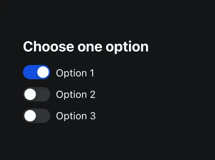Click the "Choose one option" heading

[x=86, y=47]
